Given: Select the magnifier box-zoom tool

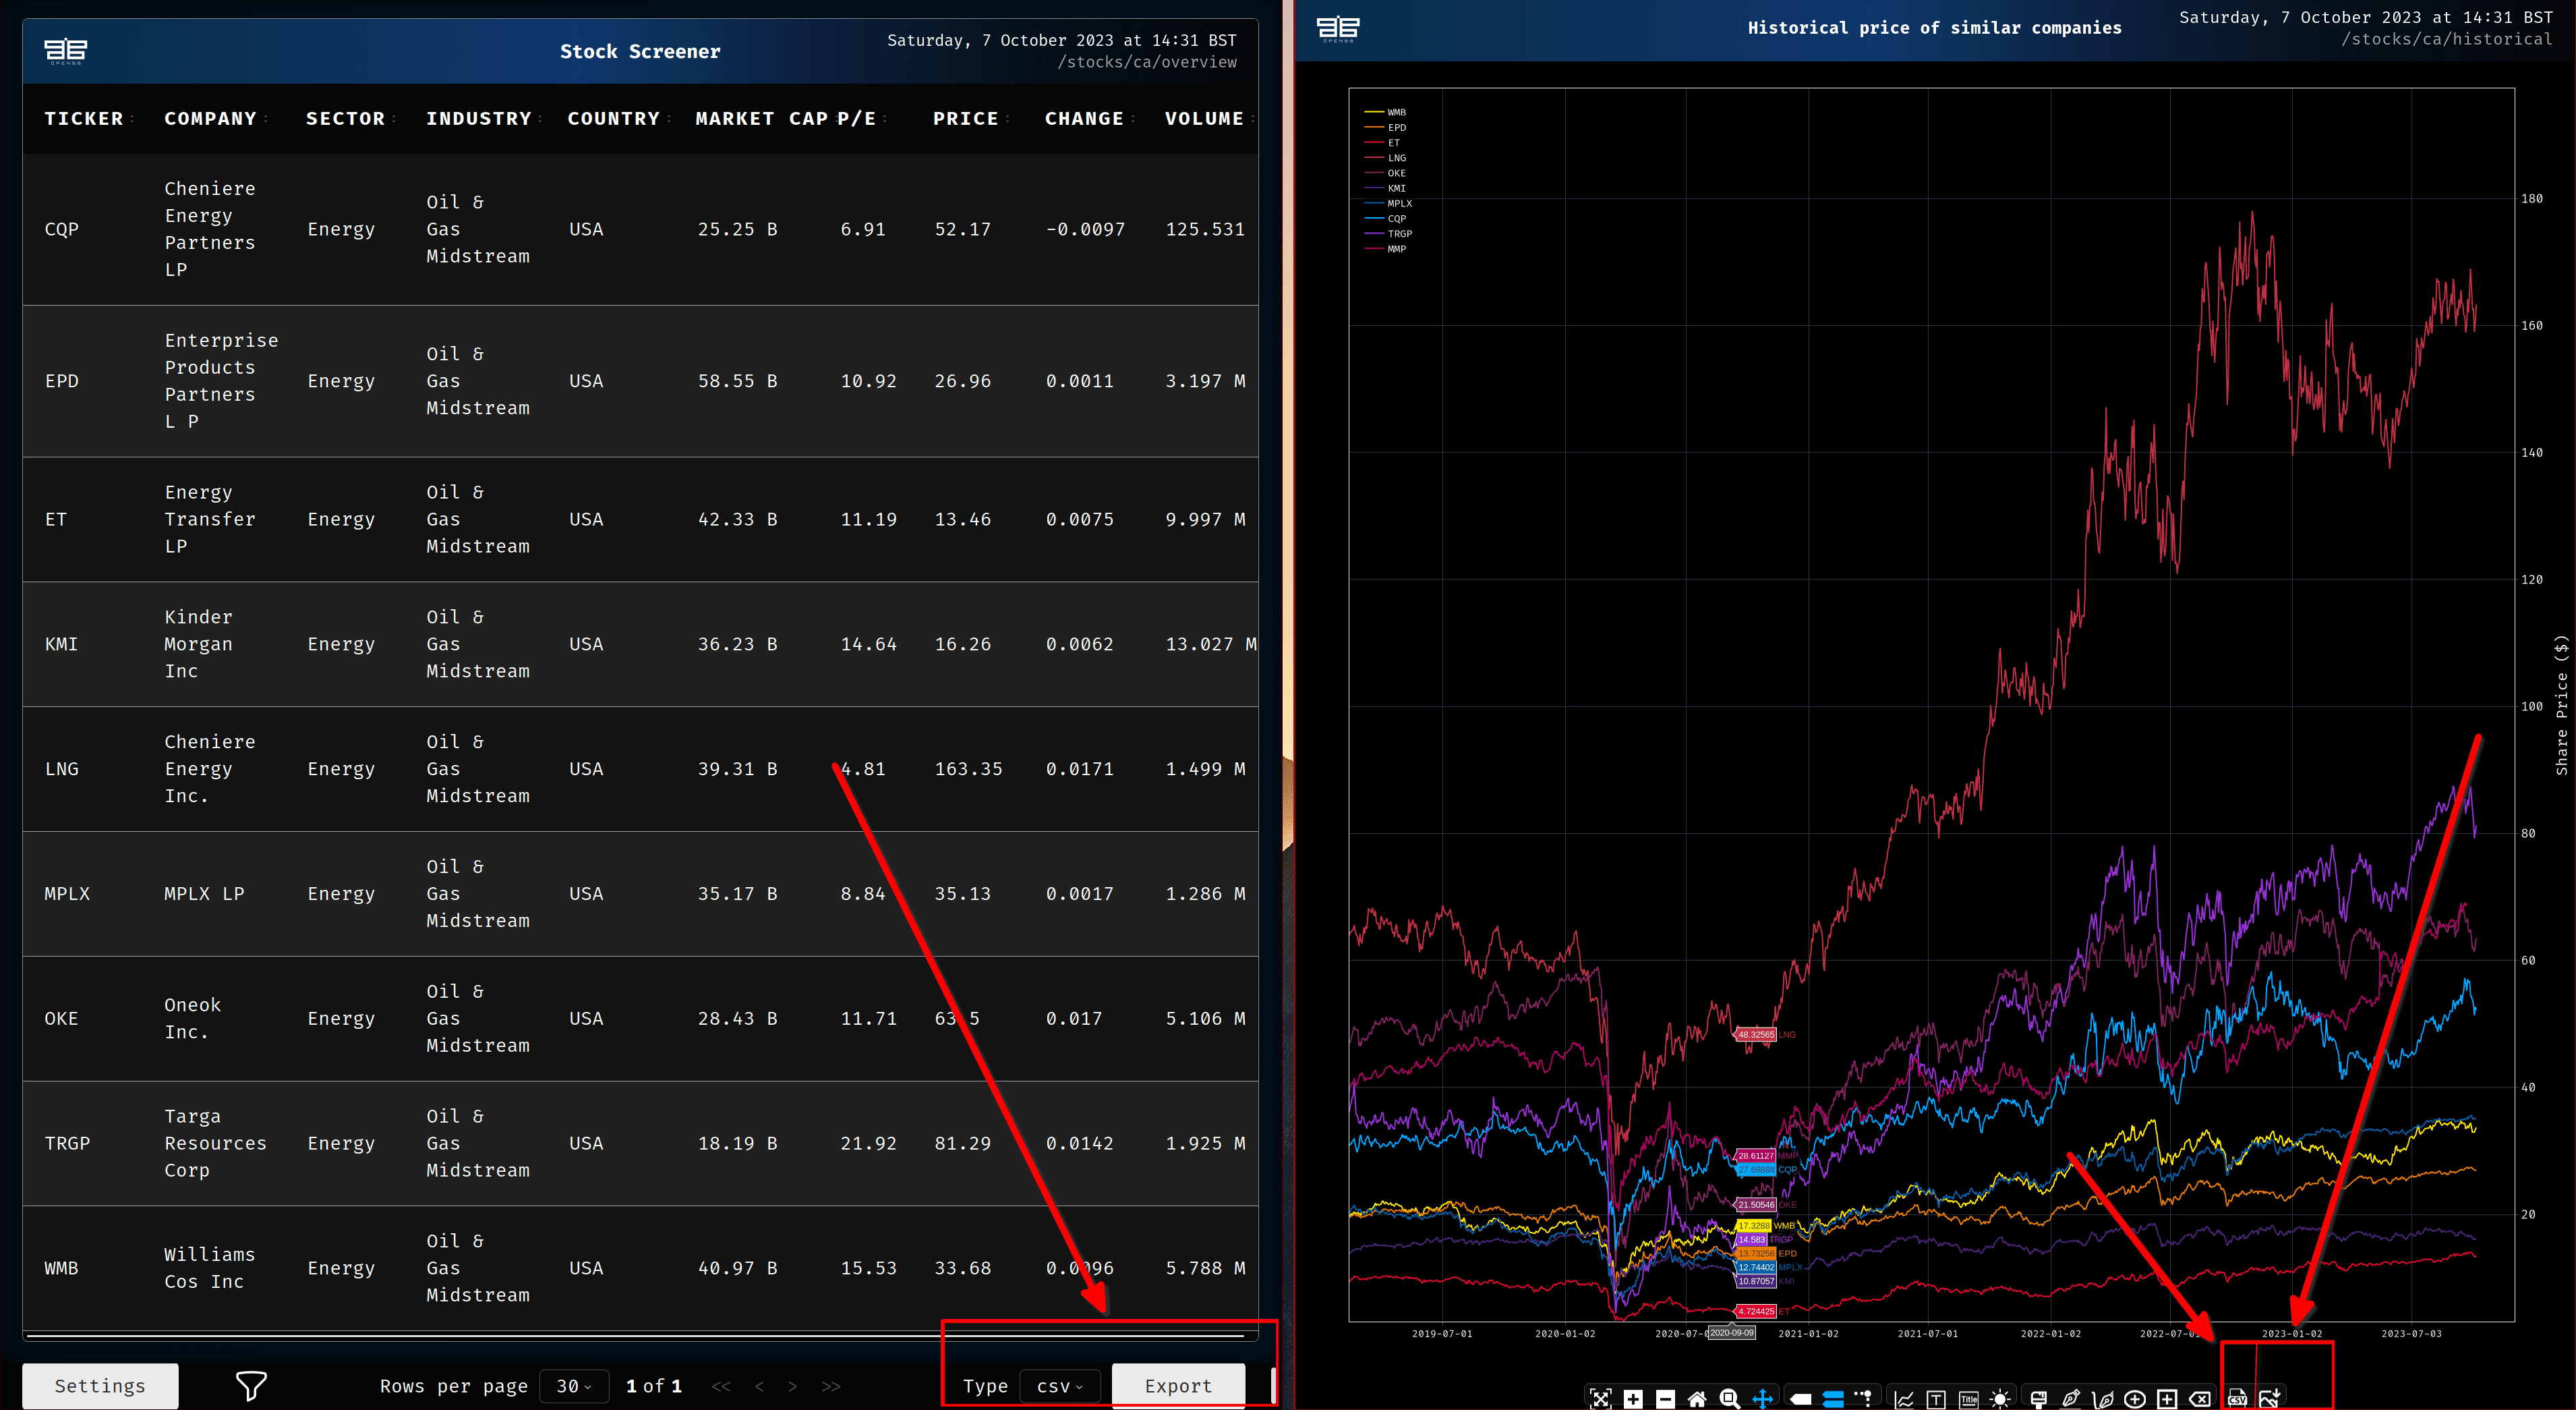Looking at the screenshot, I should click(1729, 1398).
